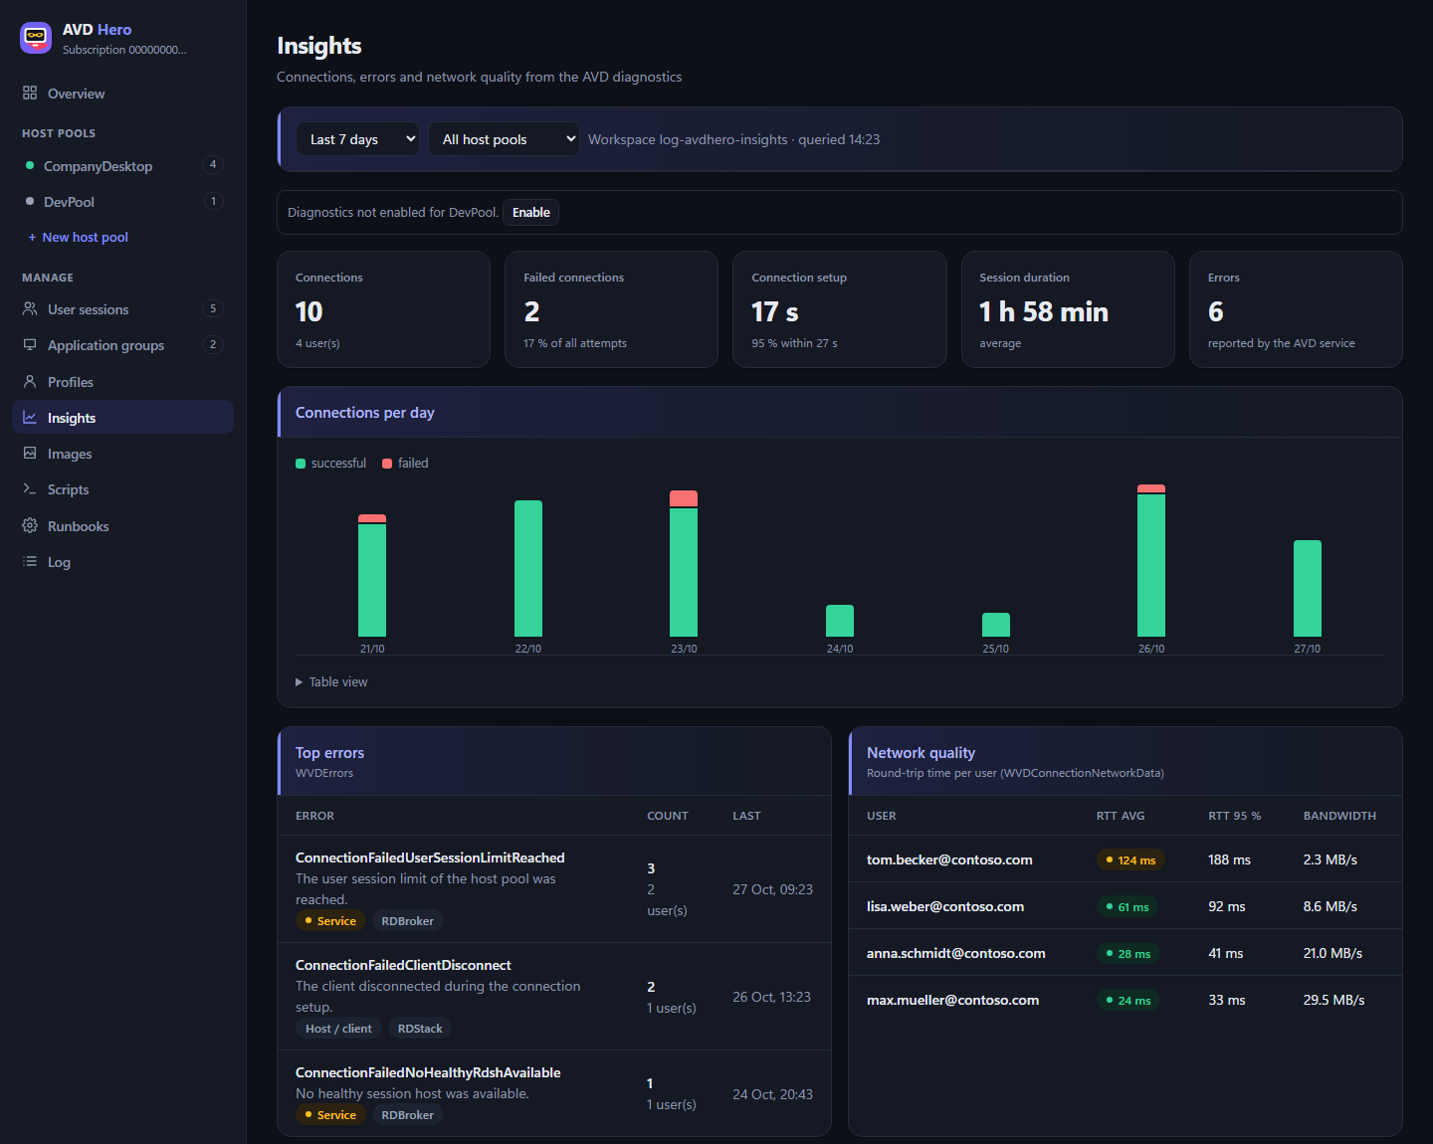Click the ConnectionFailedClientDisconnect error name
The height and width of the screenshot is (1144, 1433).
(x=403, y=965)
